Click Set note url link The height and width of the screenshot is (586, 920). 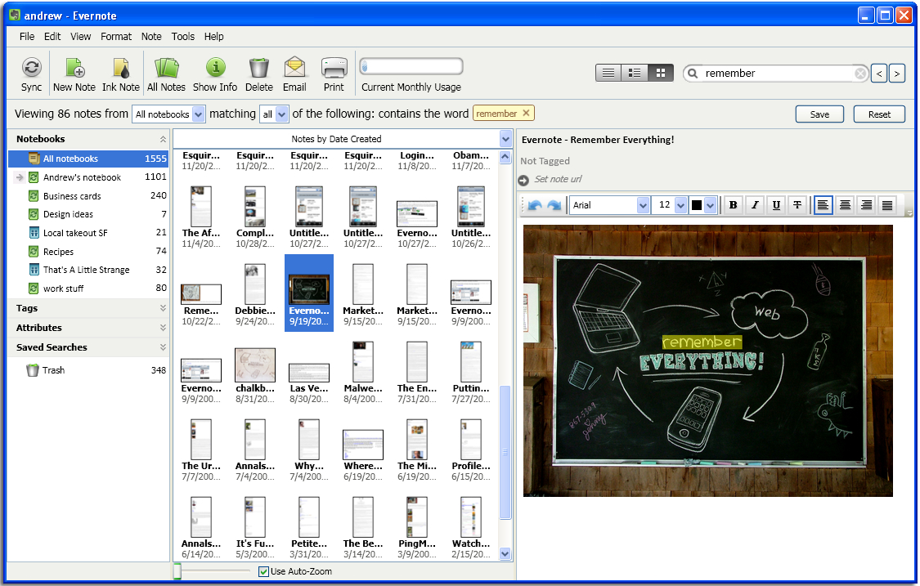(x=558, y=179)
